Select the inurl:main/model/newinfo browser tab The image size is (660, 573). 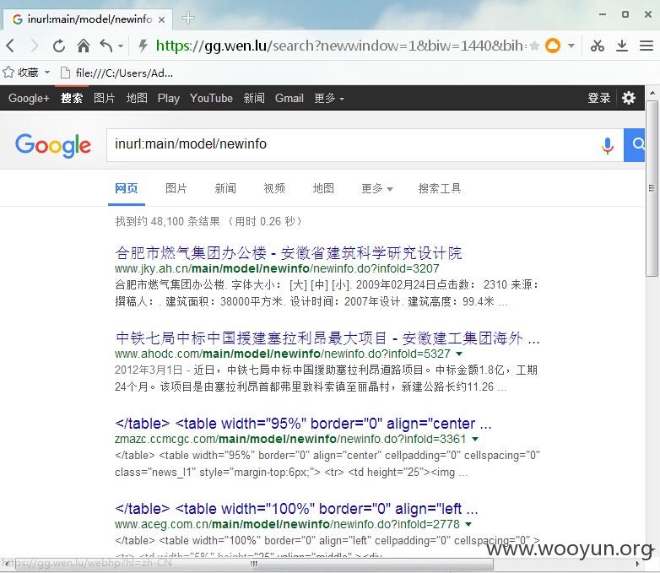[x=88, y=19]
